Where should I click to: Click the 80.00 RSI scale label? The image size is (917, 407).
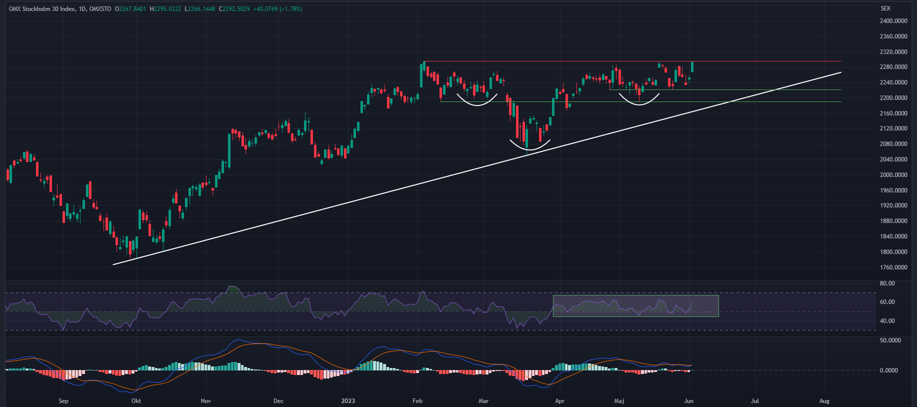887,283
